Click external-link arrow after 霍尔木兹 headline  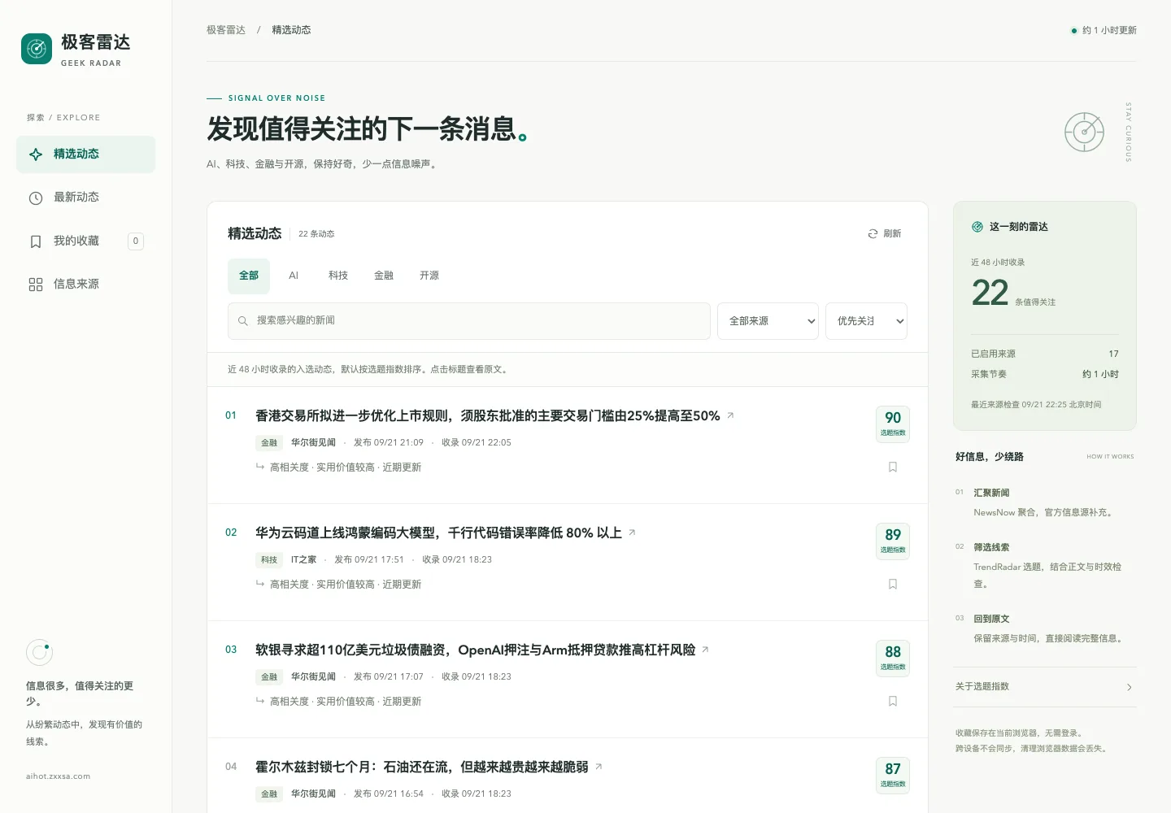pos(599,767)
